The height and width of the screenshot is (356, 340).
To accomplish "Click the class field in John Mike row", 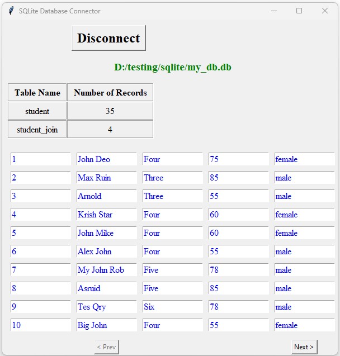I will coord(173,233).
